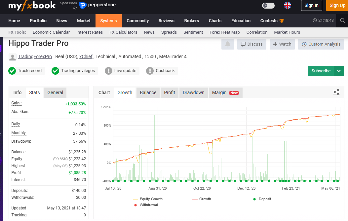The width and height of the screenshot is (348, 221).
Task: Click the Discuss button
Action: 252,44
